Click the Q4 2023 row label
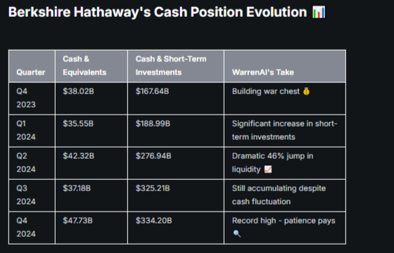 tap(26, 98)
